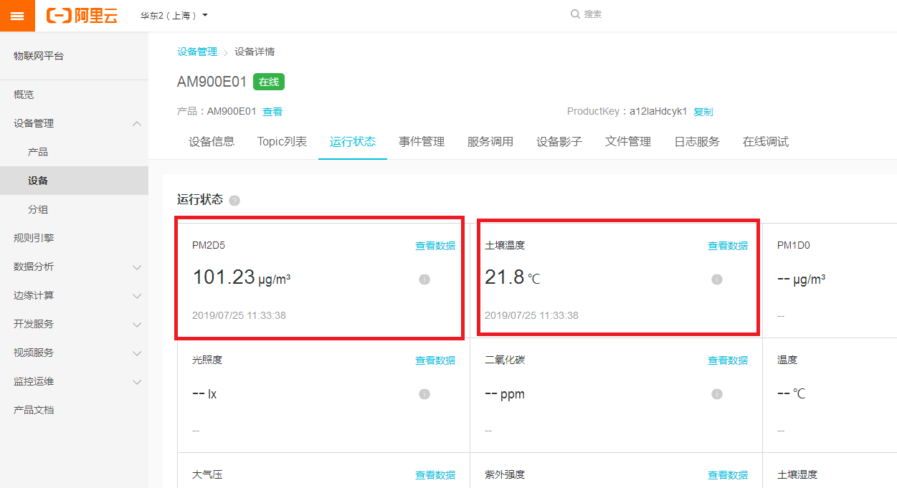Click the 物联网平台 sidebar title

pyautogui.click(x=39, y=56)
